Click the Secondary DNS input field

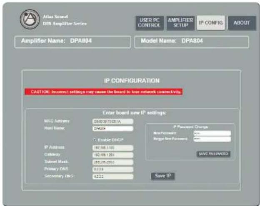click(x=113, y=176)
